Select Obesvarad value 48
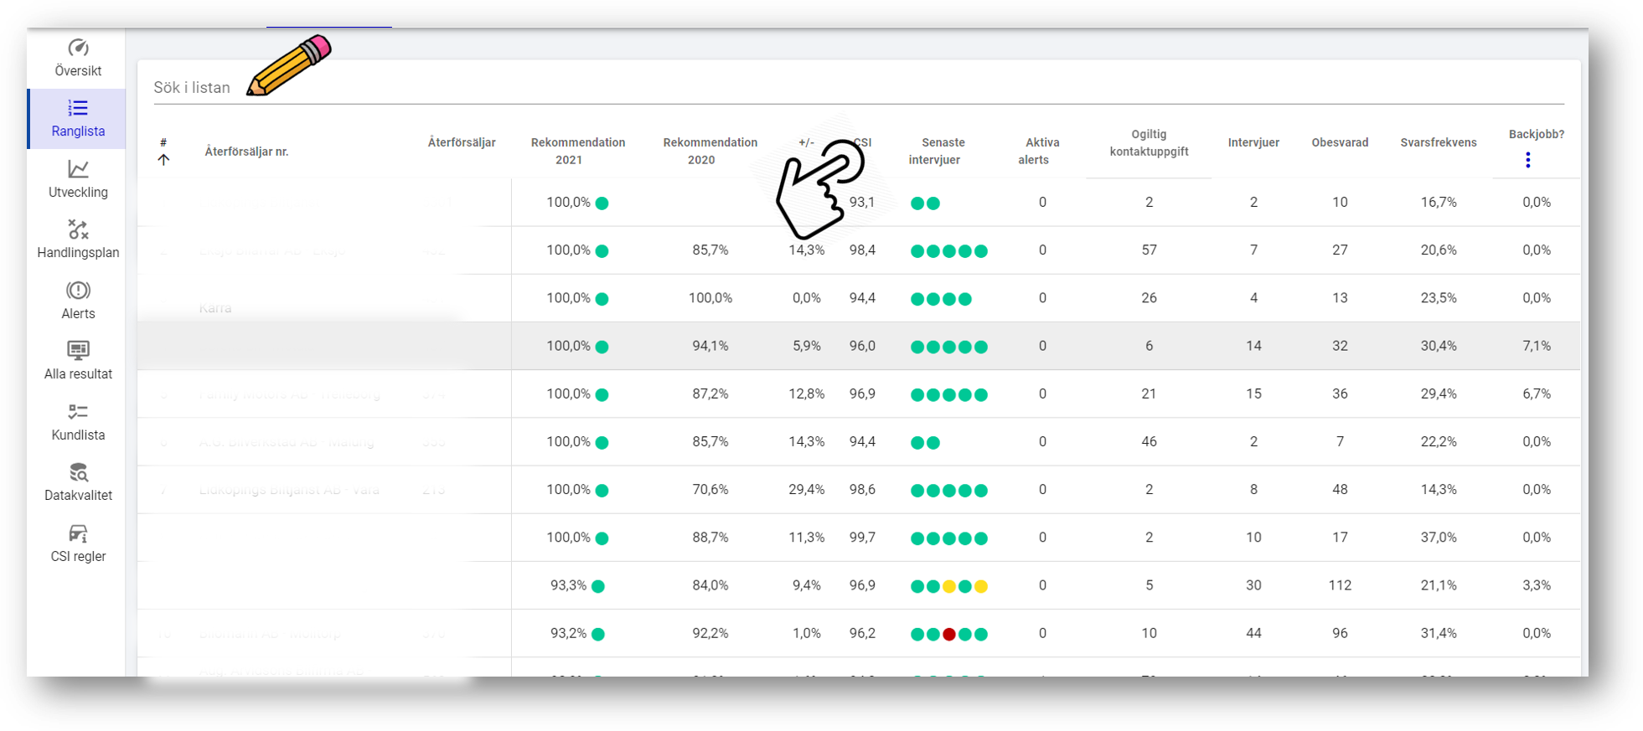This screenshot has height=731, width=1643. click(1340, 489)
